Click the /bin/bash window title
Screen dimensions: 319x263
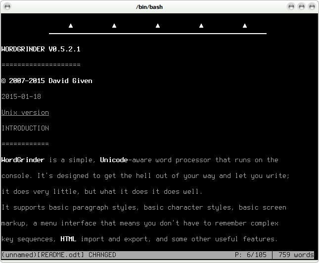pos(149,7)
